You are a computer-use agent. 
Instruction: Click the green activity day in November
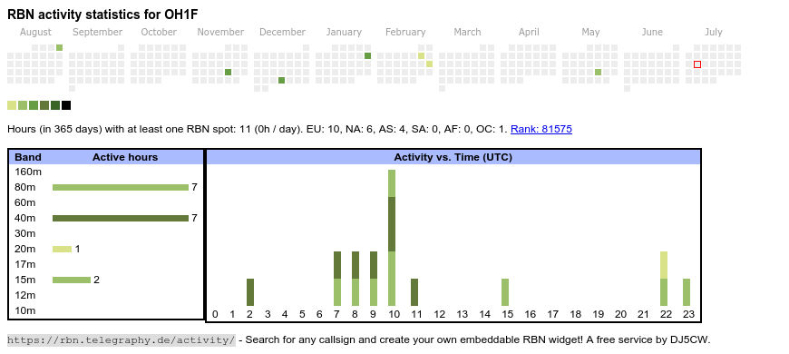point(228,72)
